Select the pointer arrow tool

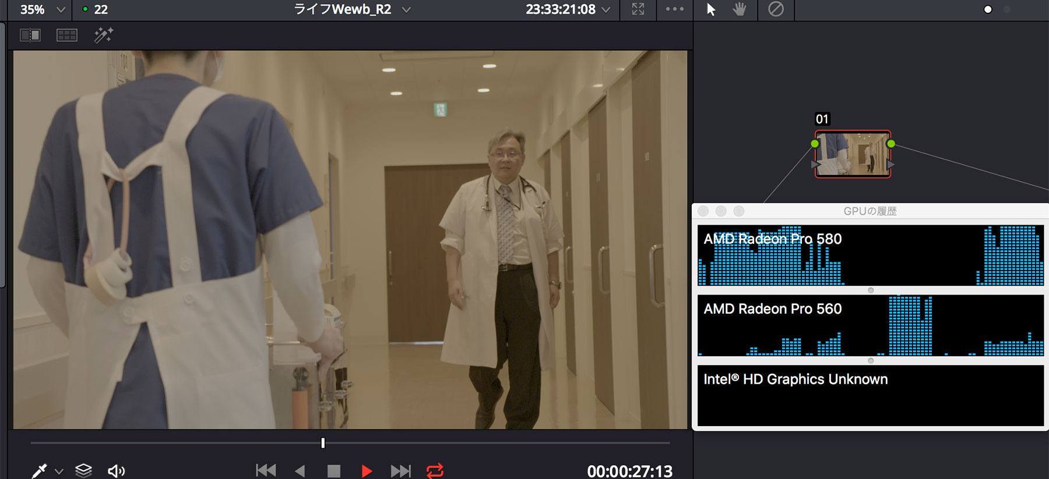pos(711,9)
